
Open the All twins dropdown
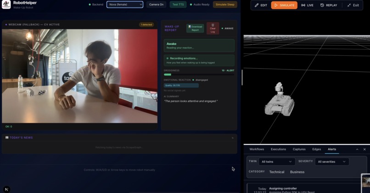click(x=277, y=162)
